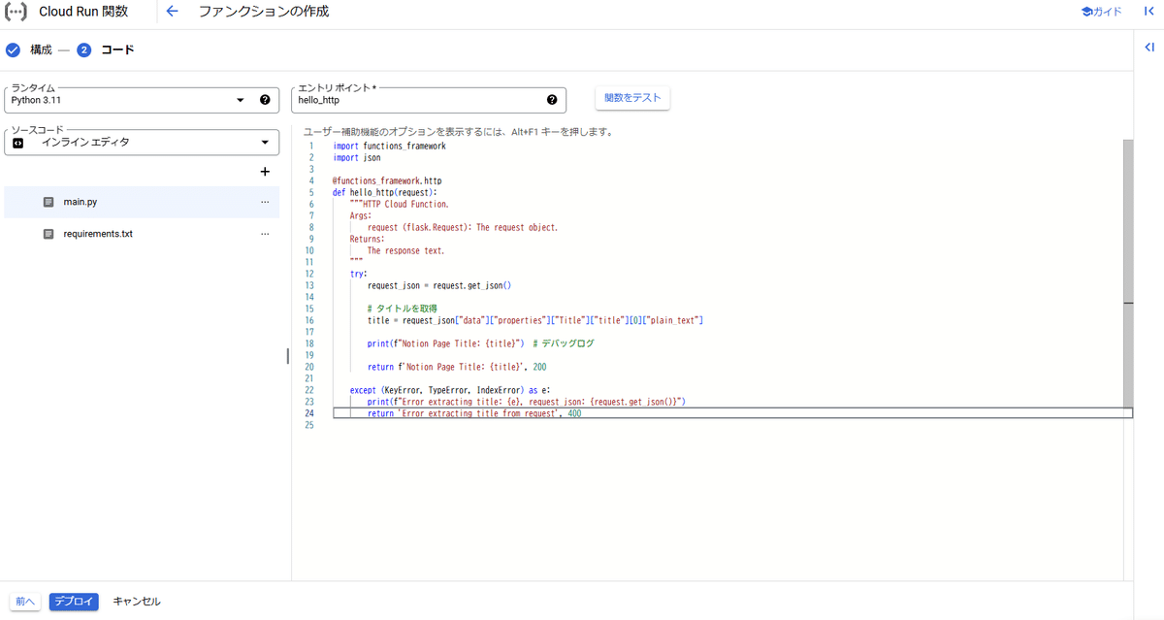The image size is (1164, 620).
Task: Click the editor vertical scrollbar
Action: [x=1127, y=272]
